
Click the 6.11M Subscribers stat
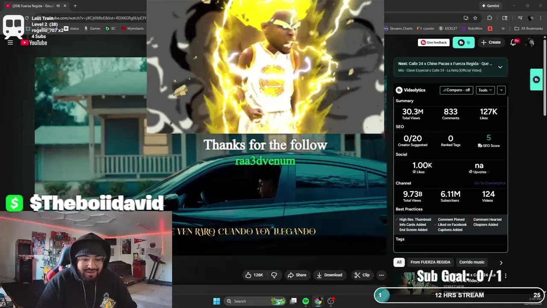click(450, 196)
